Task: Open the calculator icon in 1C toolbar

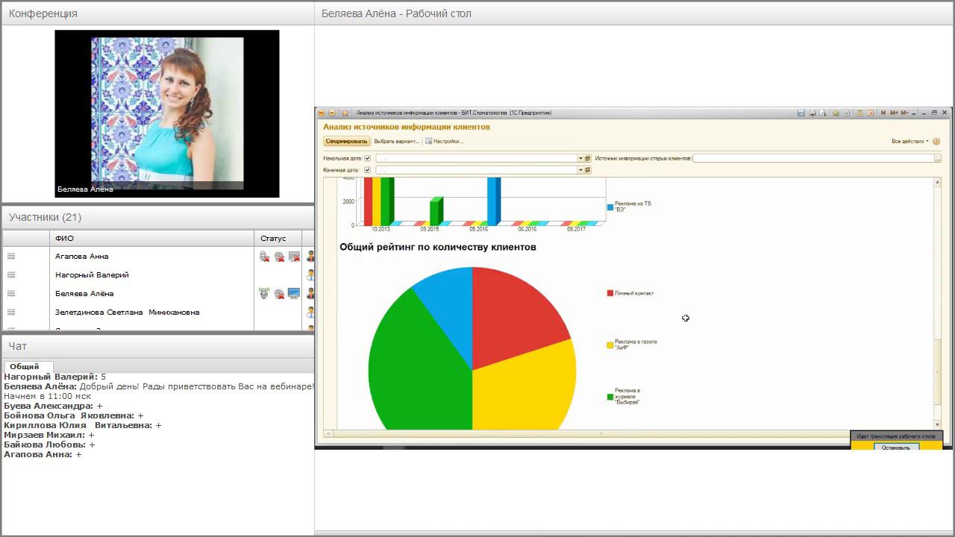Action: (x=860, y=113)
